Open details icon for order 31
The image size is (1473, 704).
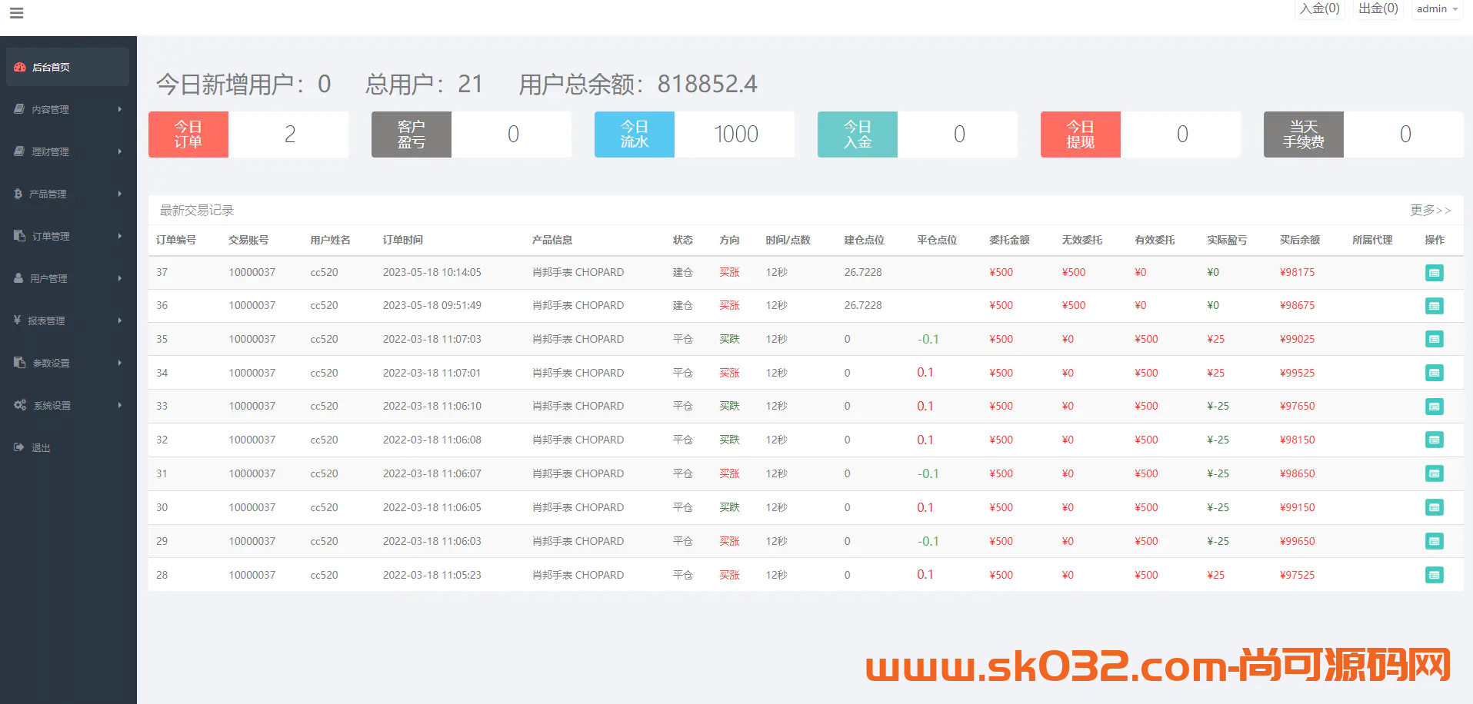coord(1435,473)
